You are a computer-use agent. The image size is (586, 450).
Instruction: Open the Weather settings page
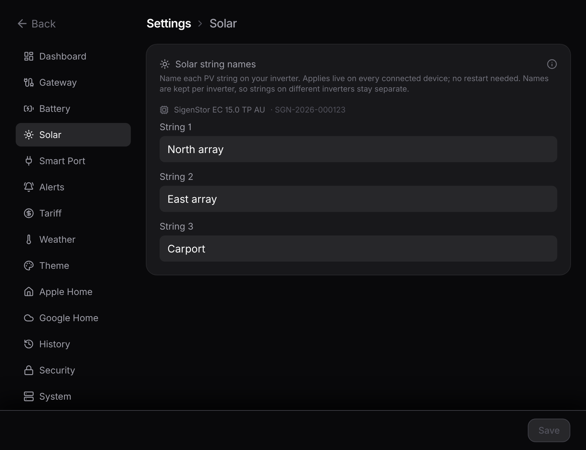pos(73,239)
